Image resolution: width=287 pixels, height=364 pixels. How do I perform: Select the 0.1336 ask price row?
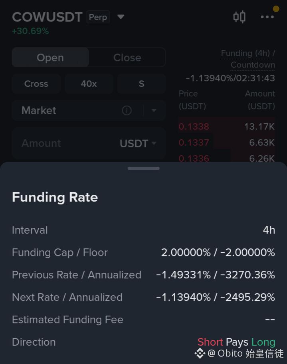(x=227, y=158)
